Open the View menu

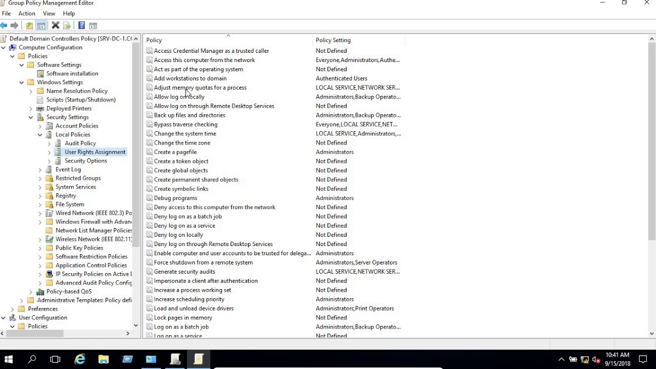pyautogui.click(x=49, y=13)
